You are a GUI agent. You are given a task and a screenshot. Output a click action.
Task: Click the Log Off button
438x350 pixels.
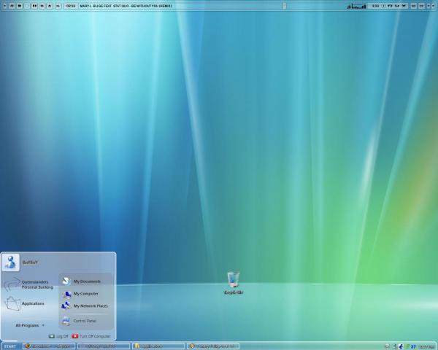point(58,336)
